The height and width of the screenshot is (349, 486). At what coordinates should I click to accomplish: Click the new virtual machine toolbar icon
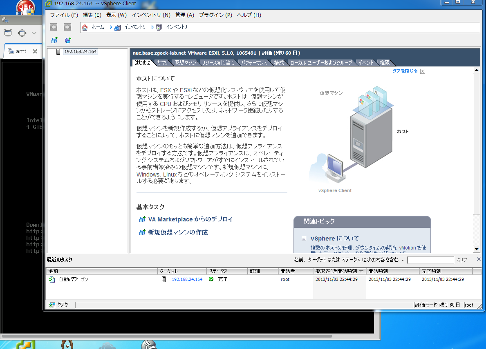click(x=54, y=40)
